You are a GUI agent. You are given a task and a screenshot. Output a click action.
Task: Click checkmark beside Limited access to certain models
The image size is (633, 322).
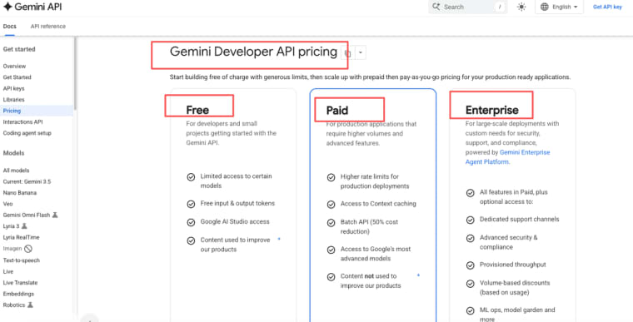[191, 177]
